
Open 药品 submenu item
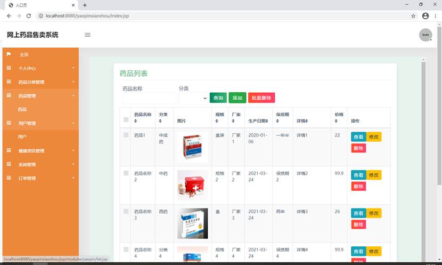22,109
